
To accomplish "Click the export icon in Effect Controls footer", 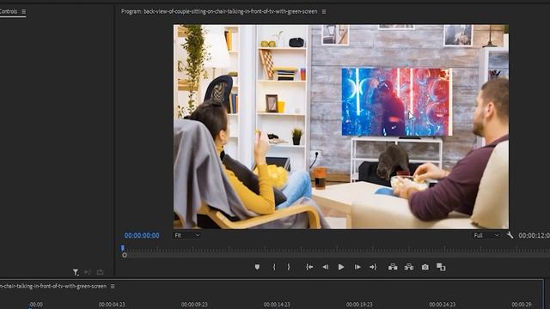I will pos(101,272).
